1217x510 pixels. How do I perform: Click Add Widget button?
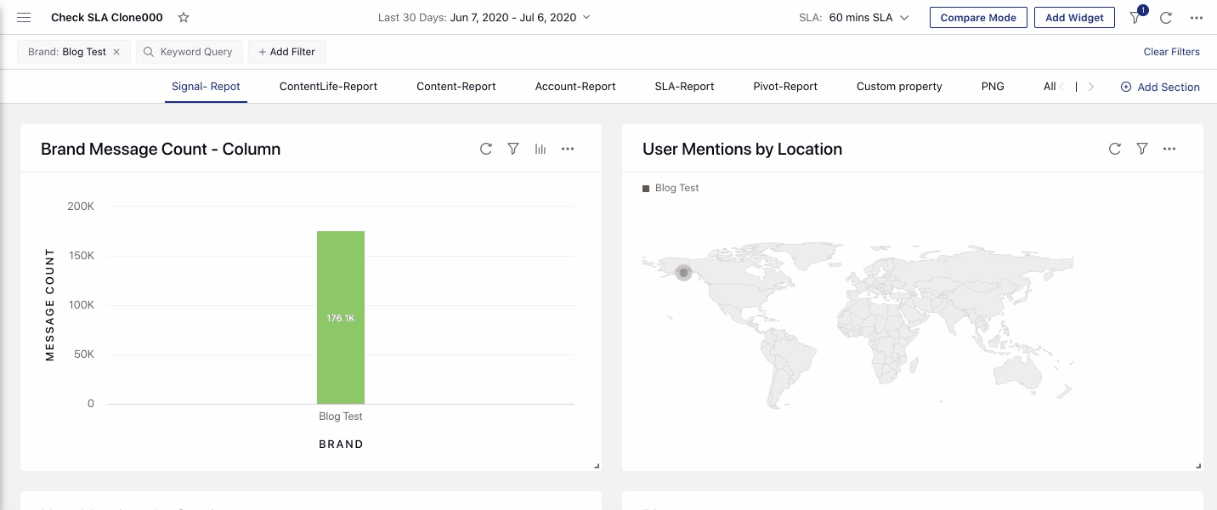point(1074,17)
